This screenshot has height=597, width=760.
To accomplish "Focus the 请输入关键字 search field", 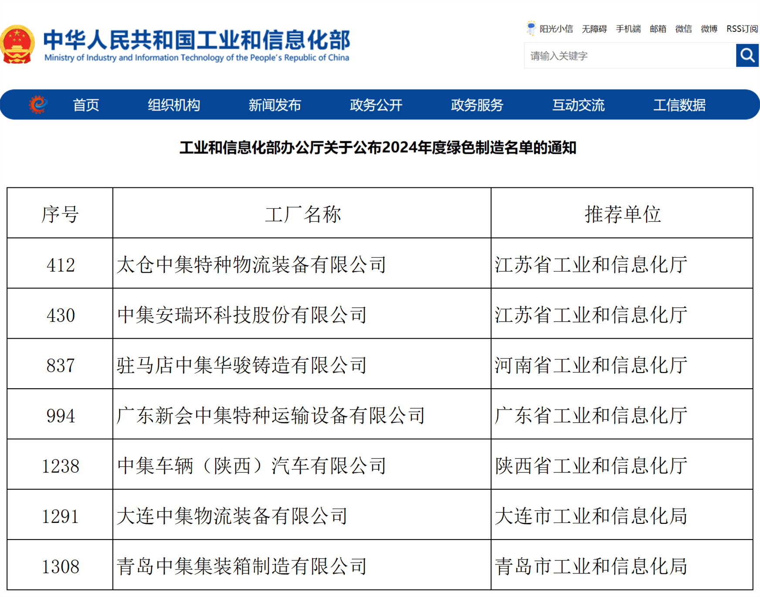I will (630, 55).
